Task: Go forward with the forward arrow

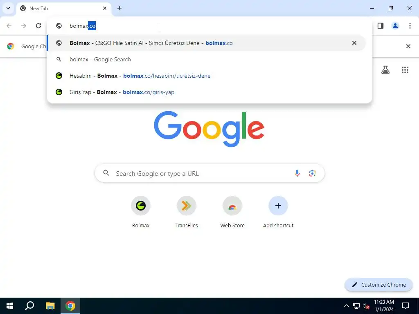Action: [24, 26]
